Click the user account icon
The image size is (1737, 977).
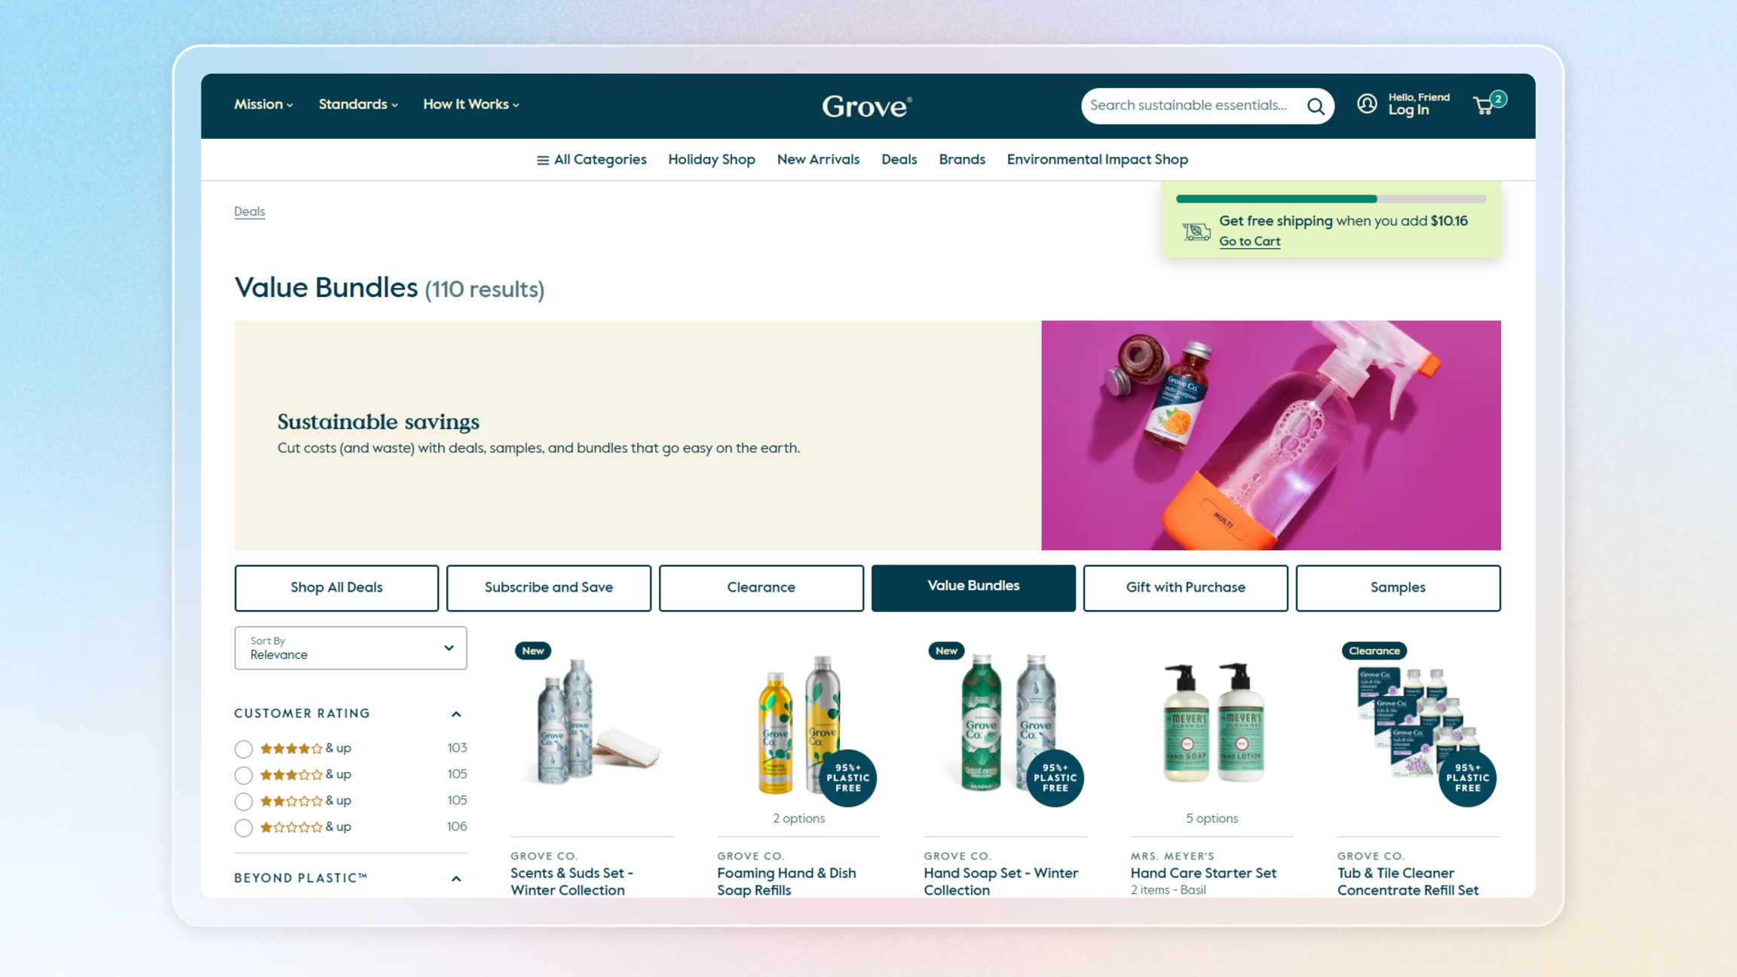tap(1367, 104)
